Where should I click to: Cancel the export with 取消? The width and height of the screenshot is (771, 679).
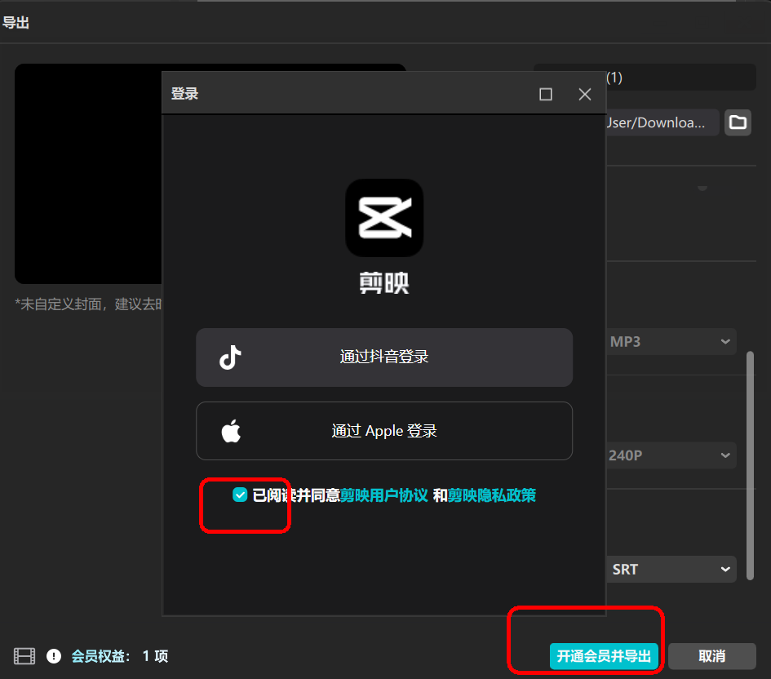(x=711, y=656)
